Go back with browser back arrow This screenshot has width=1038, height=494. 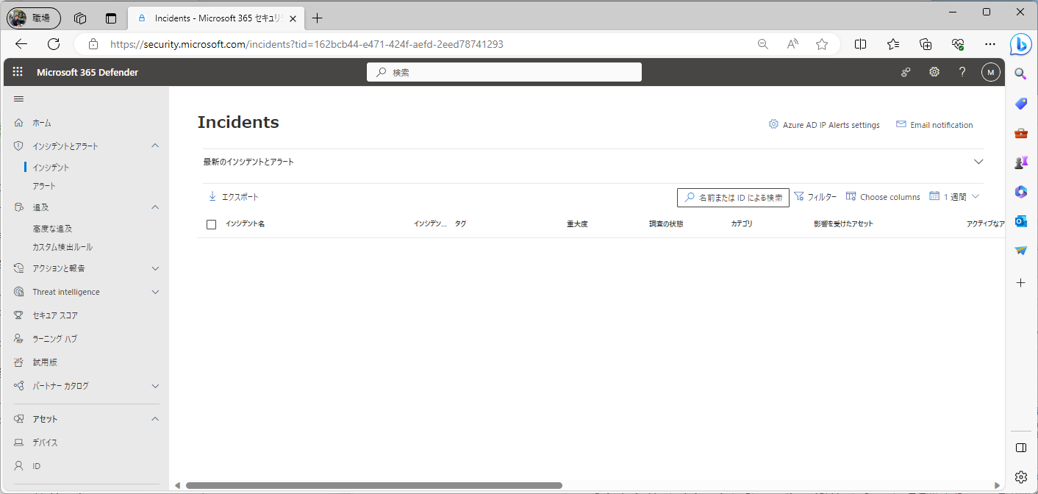tap(21, 44)
